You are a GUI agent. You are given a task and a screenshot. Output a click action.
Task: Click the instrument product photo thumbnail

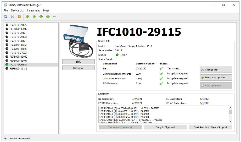point(79,41)
